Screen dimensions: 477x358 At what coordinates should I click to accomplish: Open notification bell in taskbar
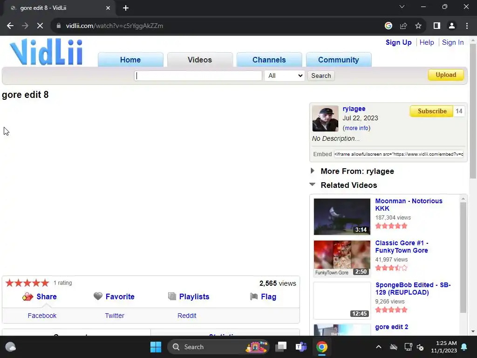click(464, 347)
